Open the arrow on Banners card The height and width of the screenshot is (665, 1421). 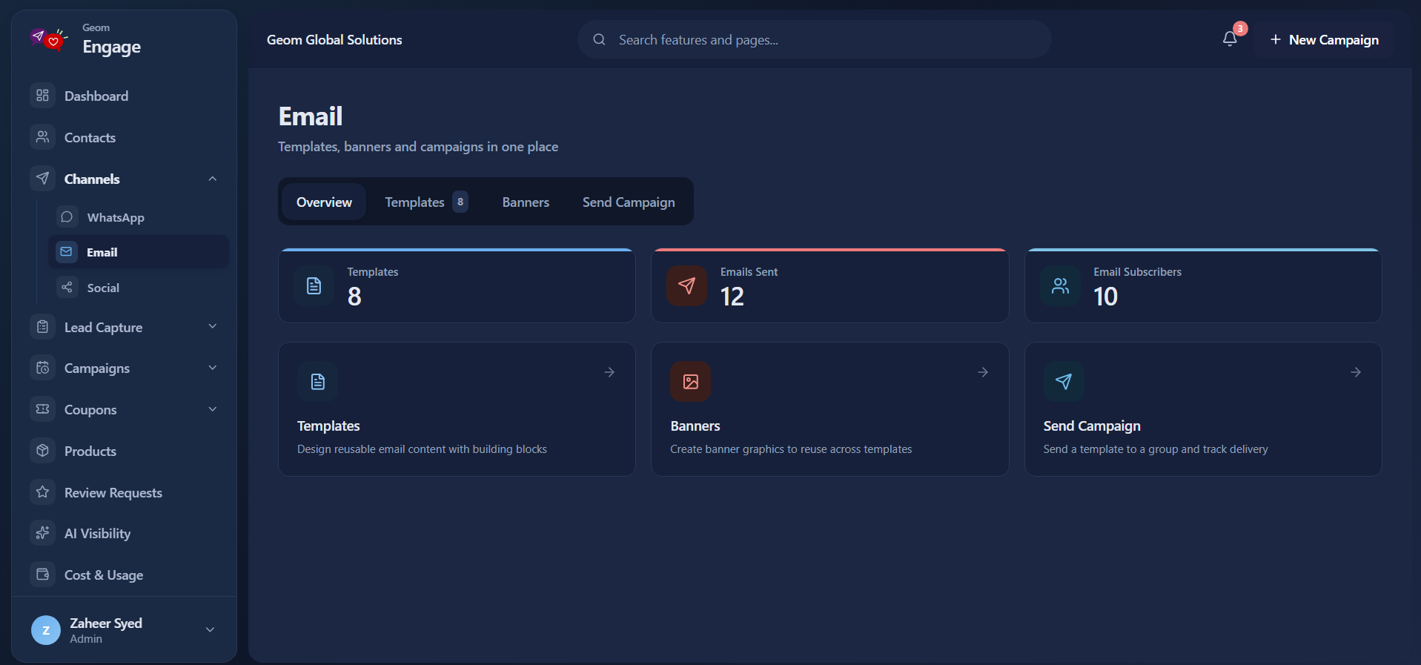click(x=983, y=372)
